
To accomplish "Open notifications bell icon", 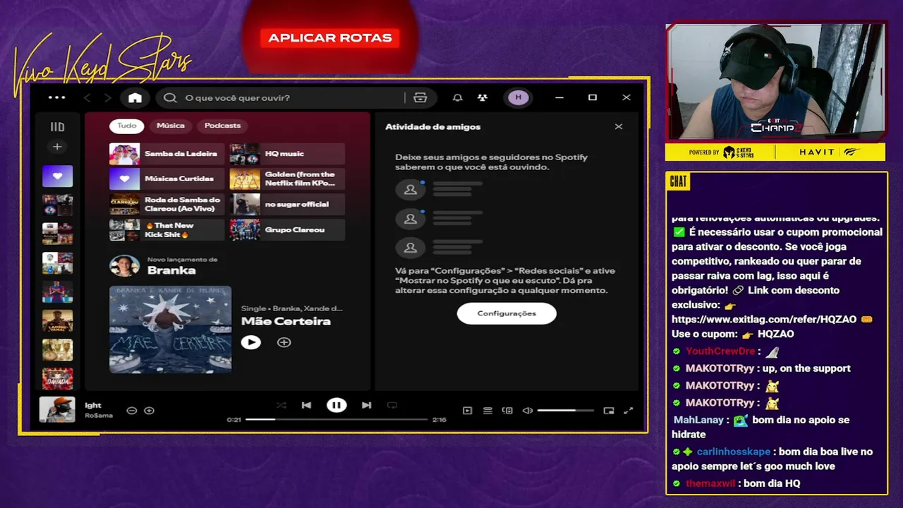I will (x=457, y=97).
